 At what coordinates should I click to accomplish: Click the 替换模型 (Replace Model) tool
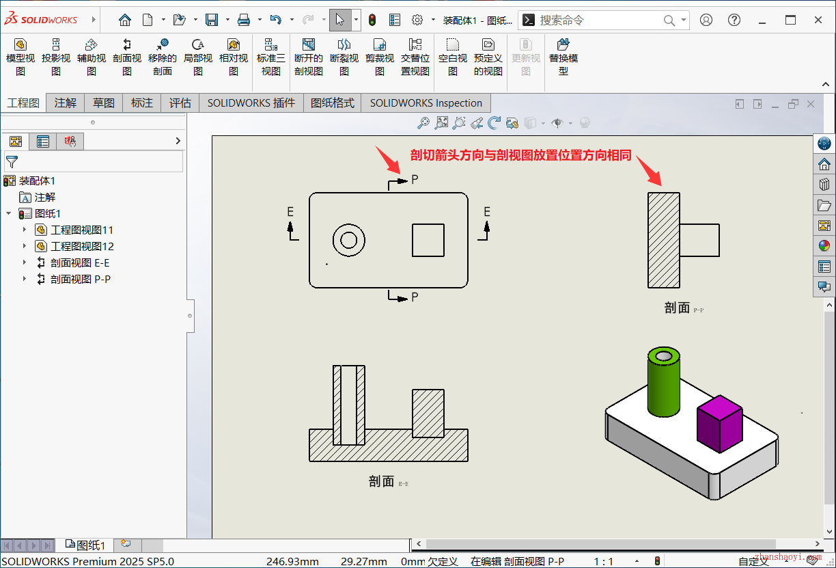(x=563, y=57)
